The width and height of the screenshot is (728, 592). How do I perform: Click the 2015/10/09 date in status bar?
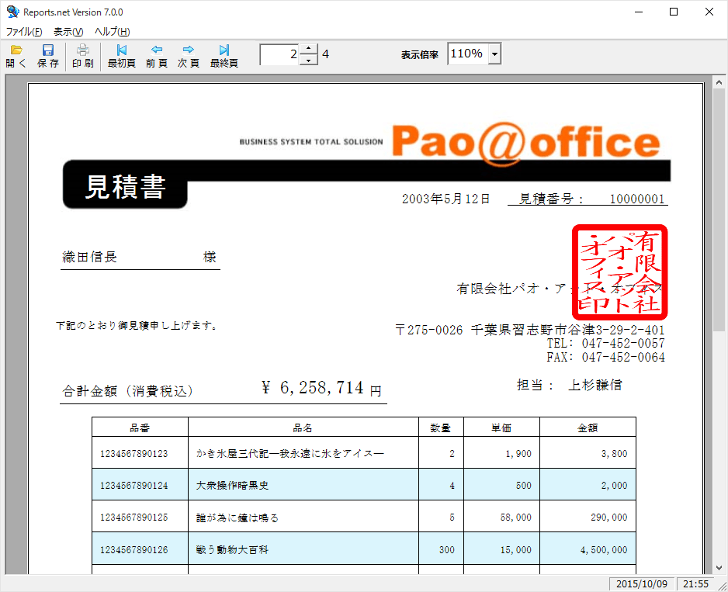click(x=640, y=583)
